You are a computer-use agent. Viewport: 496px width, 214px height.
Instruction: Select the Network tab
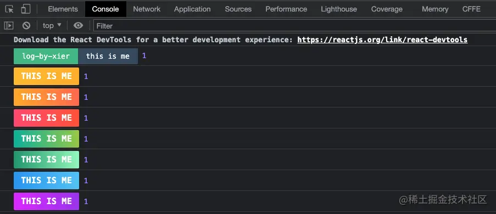147,9
